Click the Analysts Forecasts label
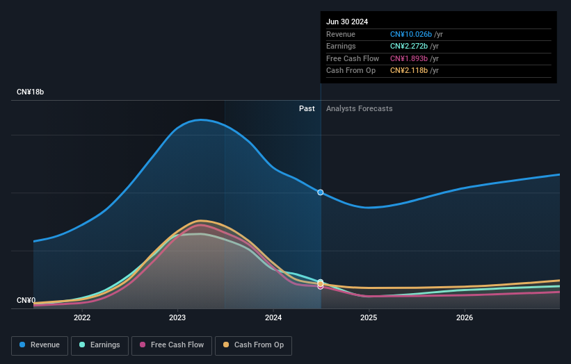Viewport: 571px width, 364px height. 360,108
